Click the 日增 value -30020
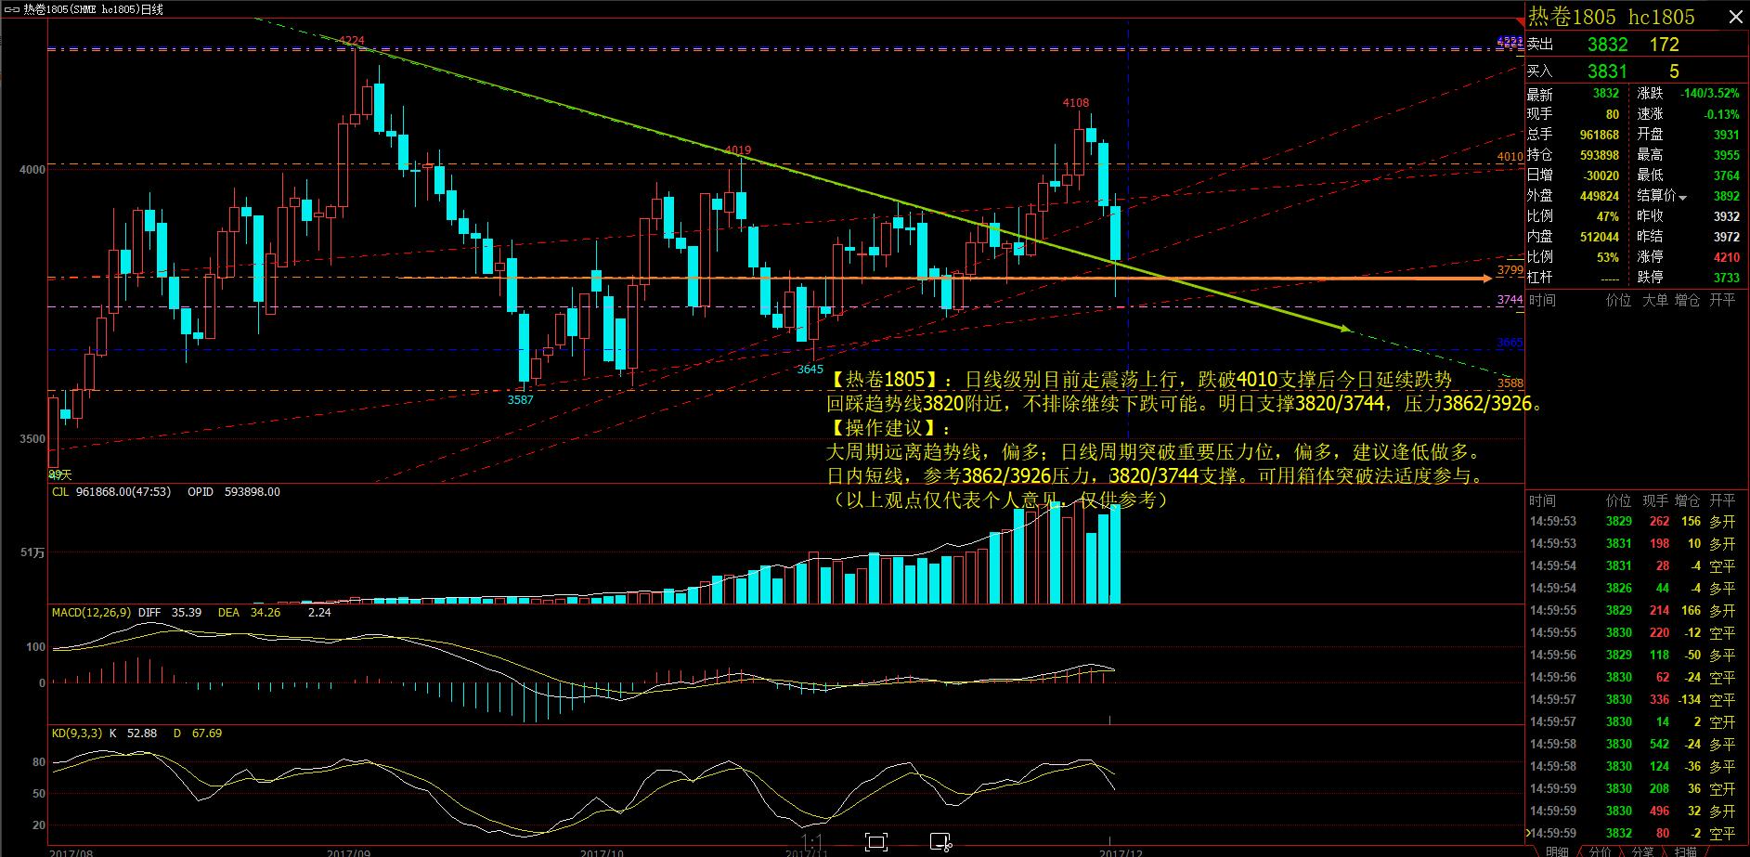This screenshot has height=857, width=1750. coord(1601,175)
